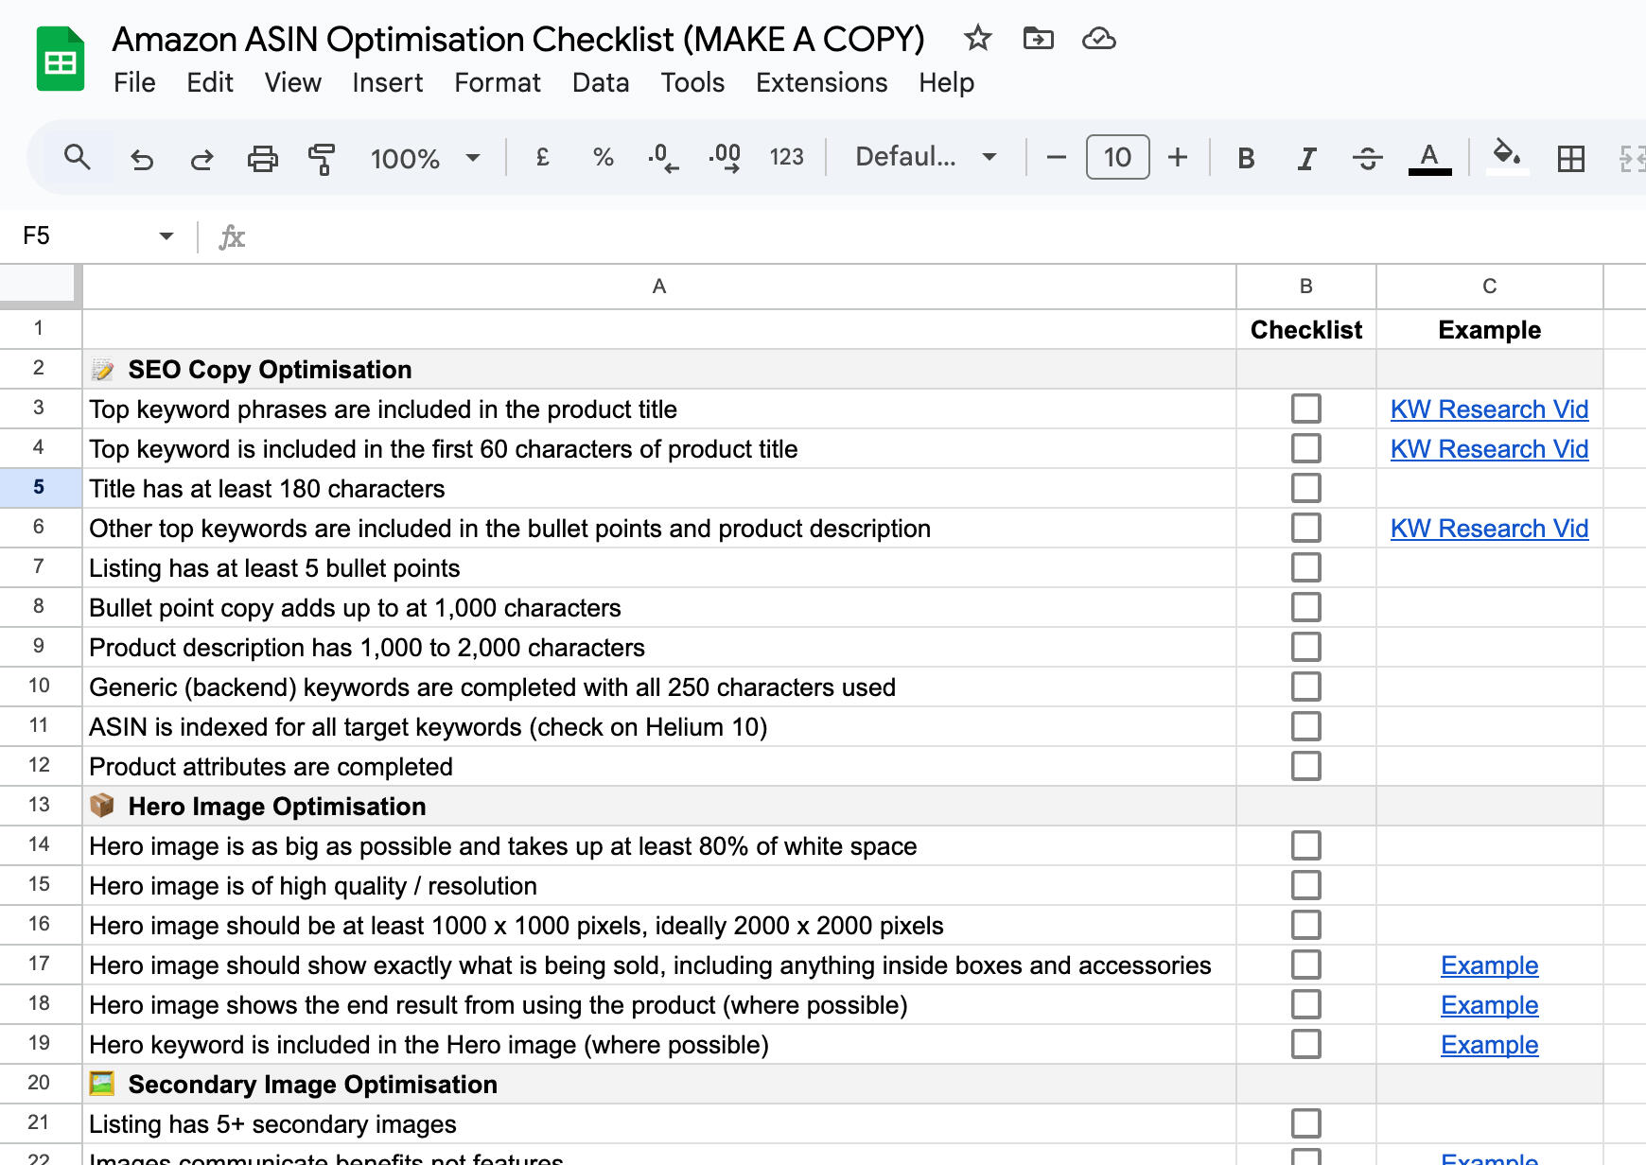Open the Extensions menu
The image size is (1646, 1165).
tap(821, 83)
